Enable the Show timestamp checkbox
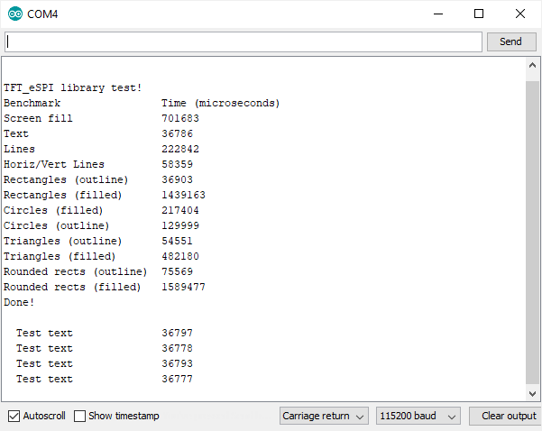 [79, 416]
